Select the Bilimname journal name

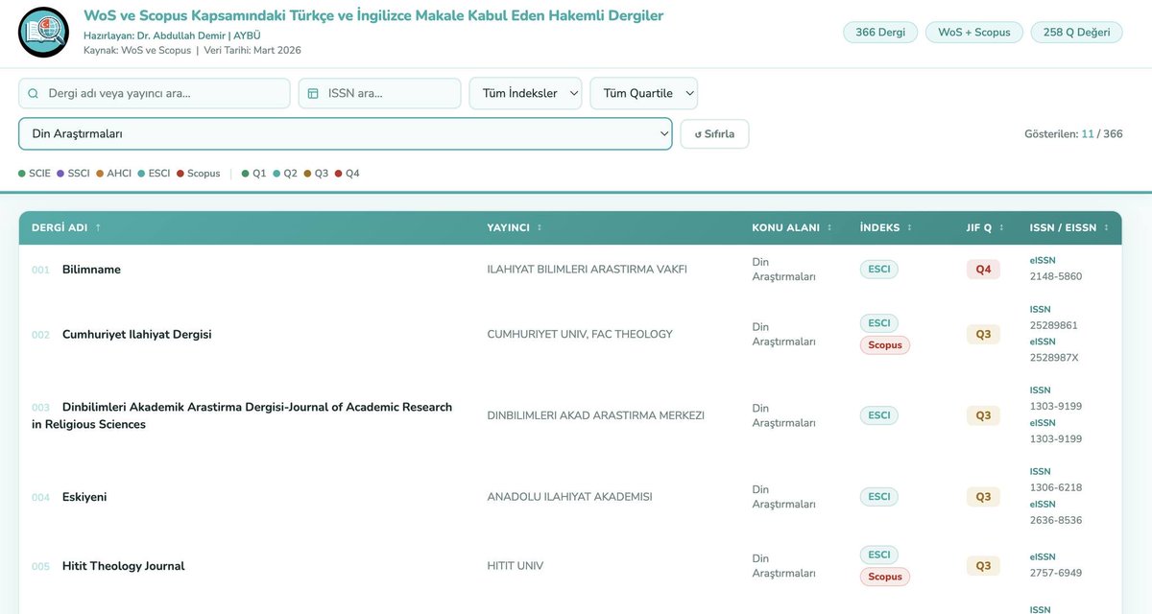(x=91, y=270)
